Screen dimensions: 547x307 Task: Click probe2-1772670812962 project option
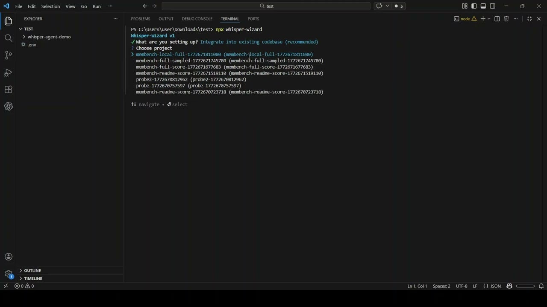pyautogui.click(x=191, y=80)
